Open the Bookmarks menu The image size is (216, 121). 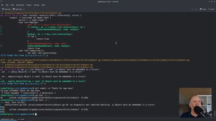click(x=20, y=5)
